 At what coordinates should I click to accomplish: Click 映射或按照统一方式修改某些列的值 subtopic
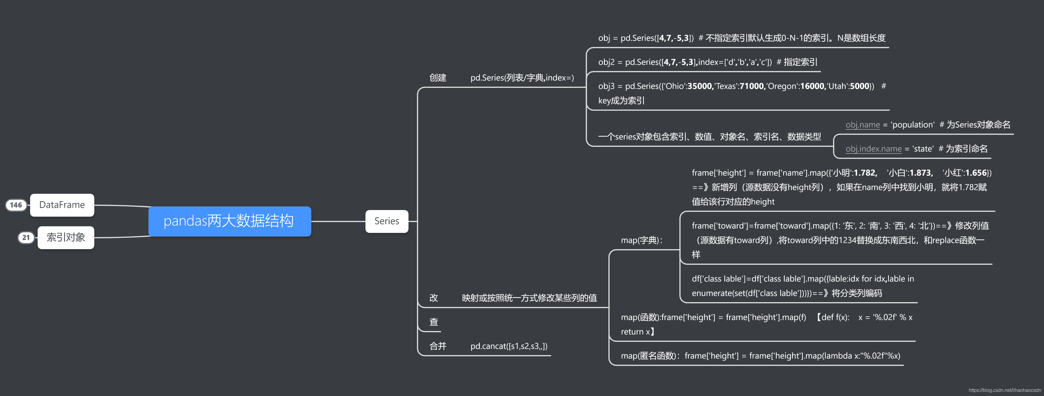click(529, 298)
